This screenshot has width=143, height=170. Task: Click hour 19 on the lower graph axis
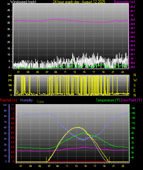(104, 166)
